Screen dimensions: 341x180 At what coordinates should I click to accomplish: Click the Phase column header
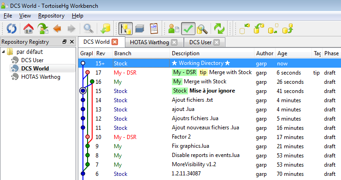[331, 53]
